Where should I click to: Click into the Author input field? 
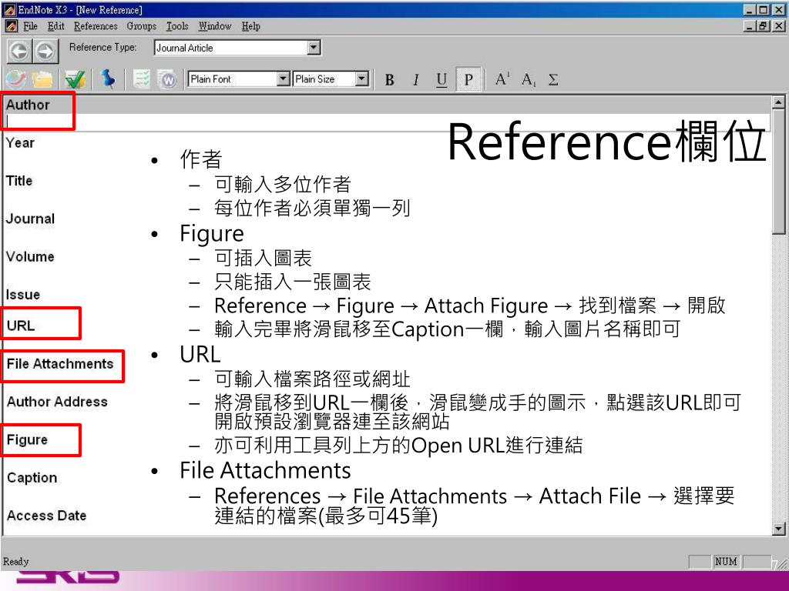pyautogui.click(x=388, y=121)
